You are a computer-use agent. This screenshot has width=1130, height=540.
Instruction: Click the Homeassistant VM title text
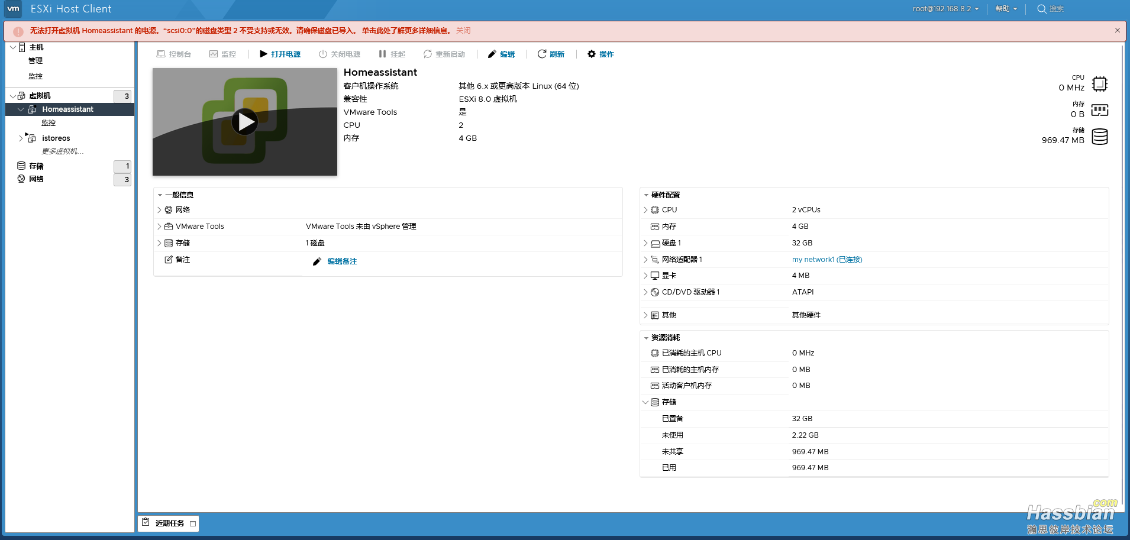click(x=380, y=72)
